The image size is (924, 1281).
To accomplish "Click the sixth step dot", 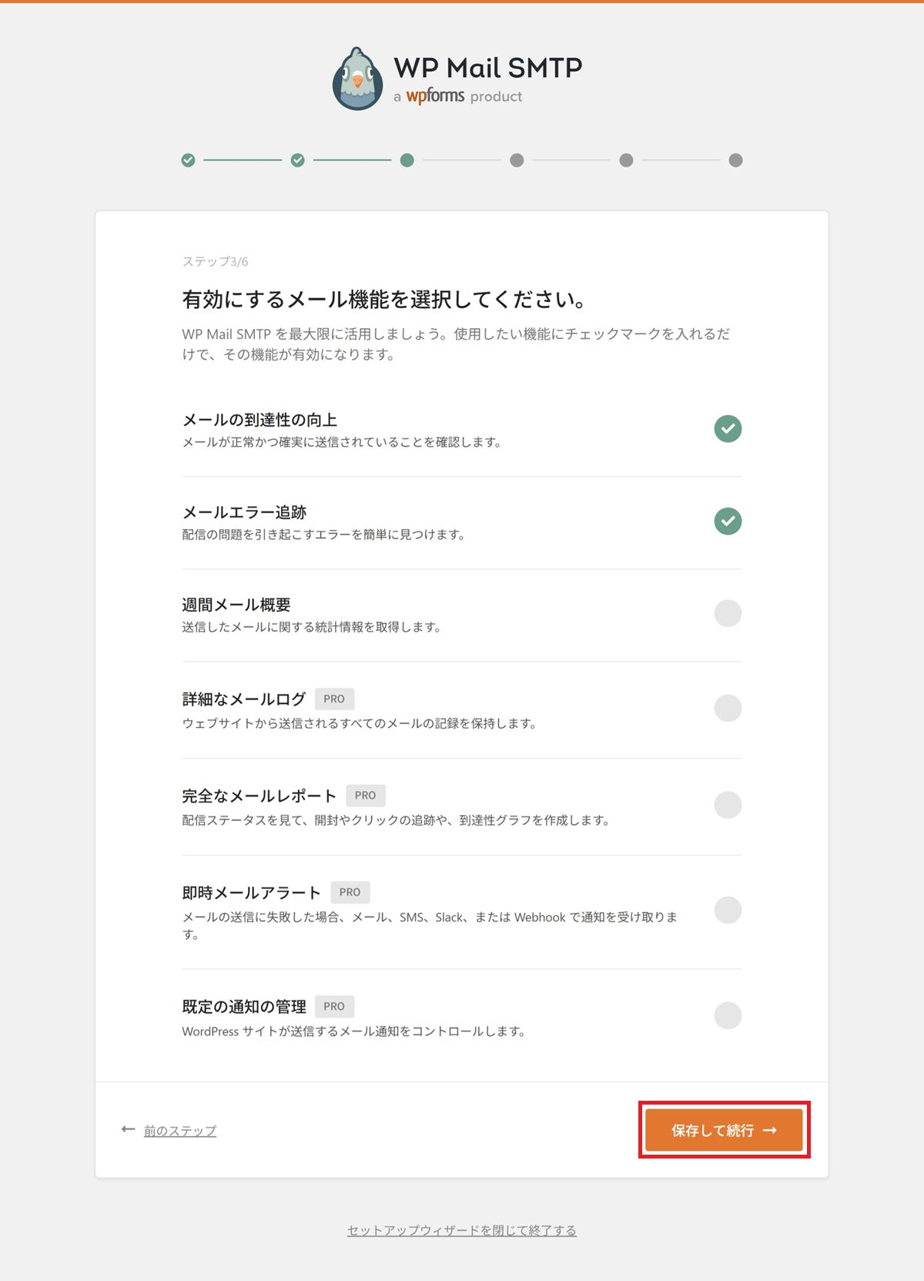I will coord(735,160).
